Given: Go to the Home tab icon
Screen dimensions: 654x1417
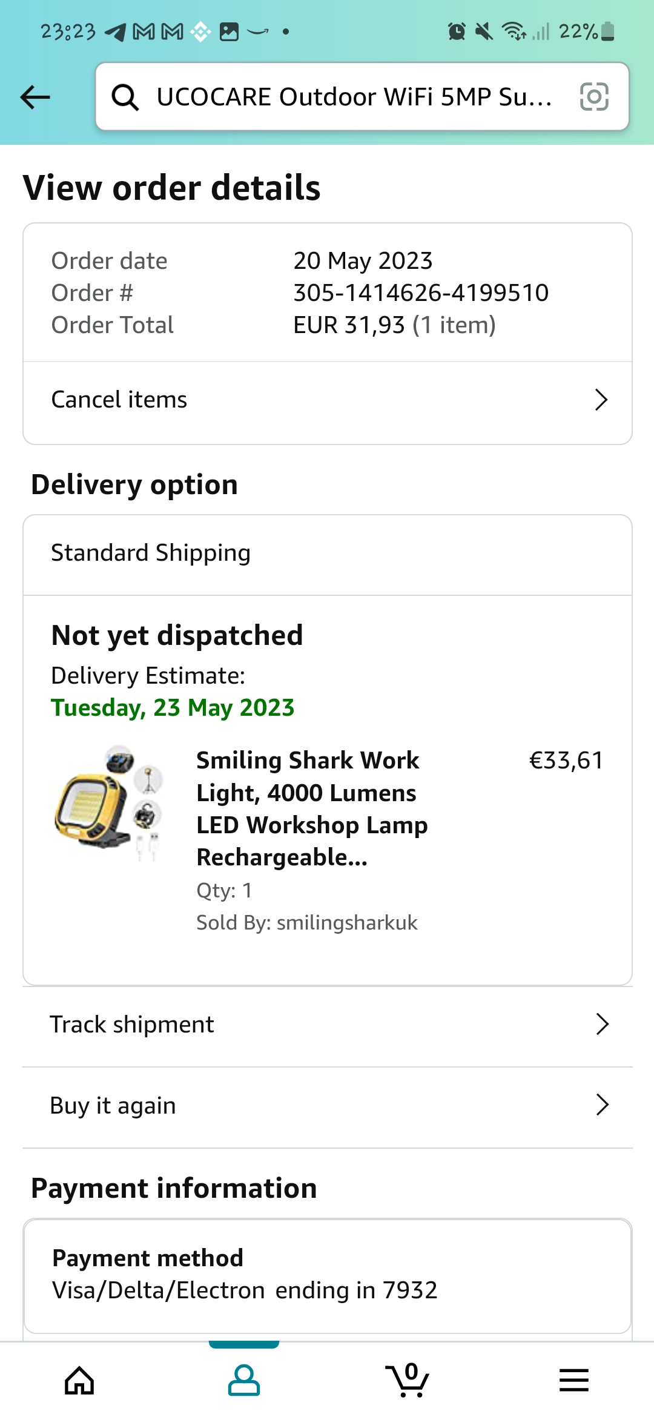Looking at the screenshot, I should pyautogui.click(x=79, y=1381).
